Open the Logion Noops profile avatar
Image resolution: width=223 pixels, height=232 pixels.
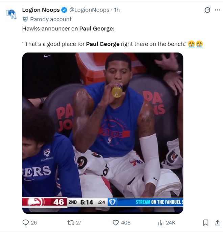(11, 14)
